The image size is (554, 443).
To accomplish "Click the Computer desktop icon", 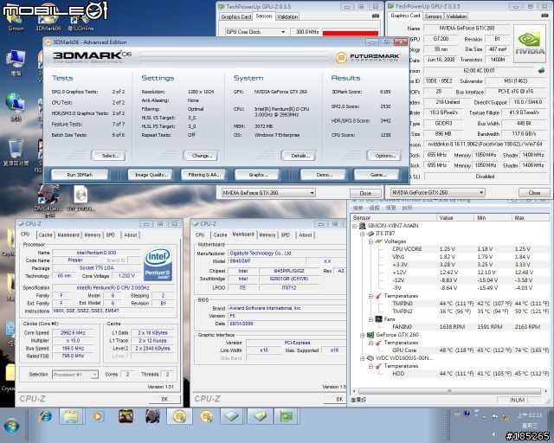I will point(16,63).
